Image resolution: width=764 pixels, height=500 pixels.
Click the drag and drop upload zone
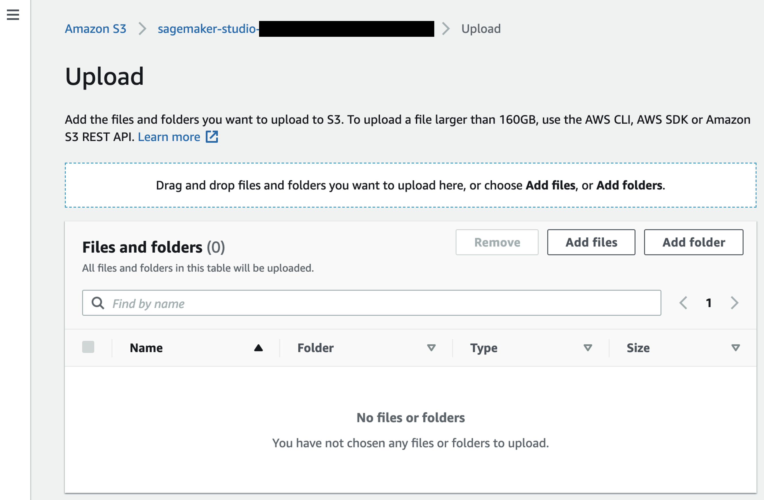[410, 185]
